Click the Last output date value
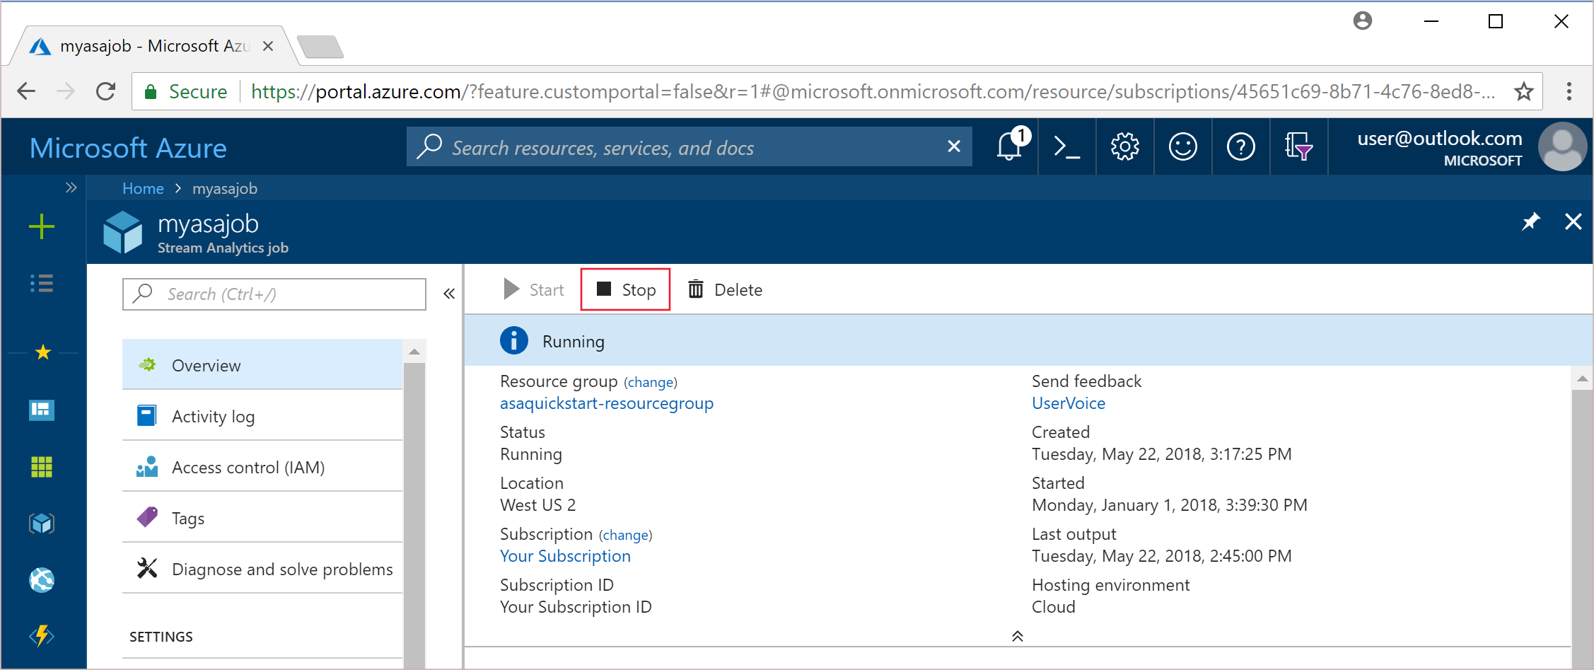This screenshot has height=670, width=1594. 1162,556
